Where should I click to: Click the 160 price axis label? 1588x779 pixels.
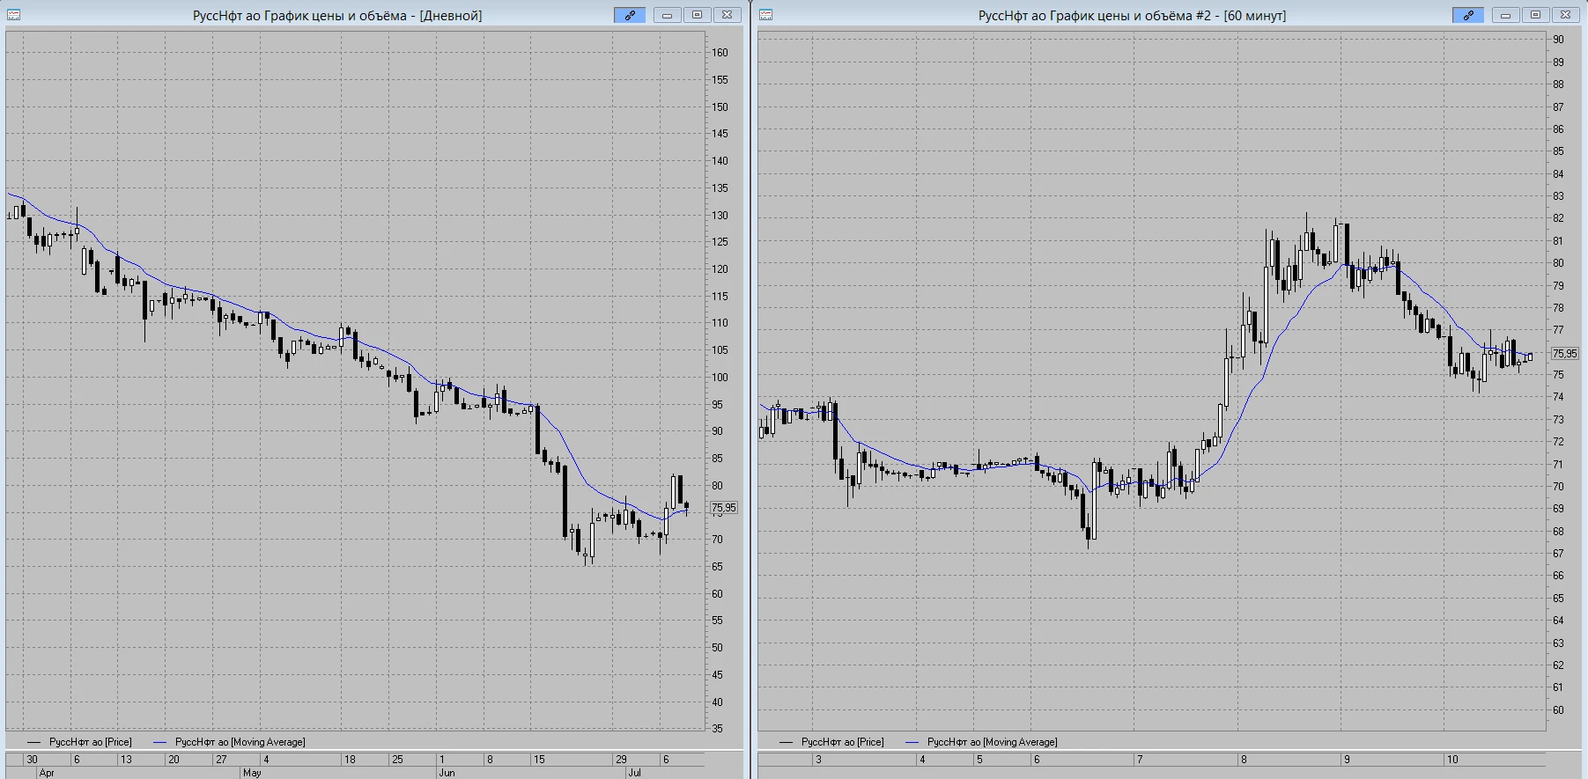click(720, 53)
